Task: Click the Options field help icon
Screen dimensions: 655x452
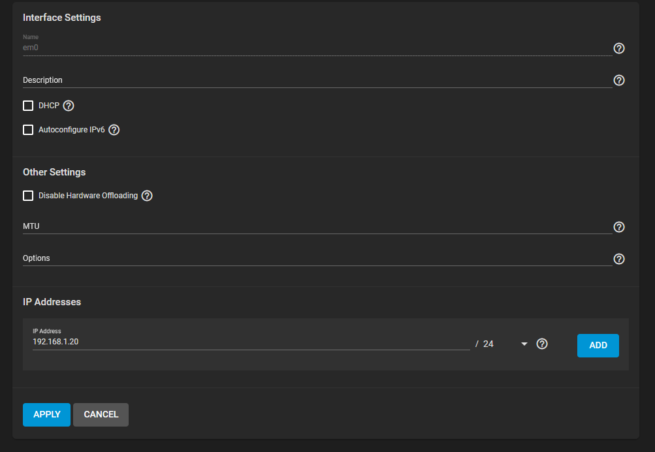Action: click(x=618, y=259)
